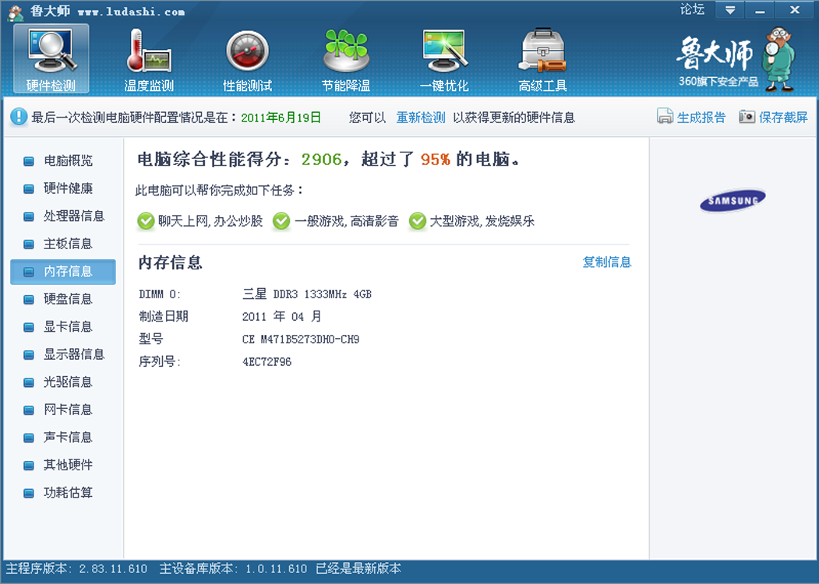
Task: Select 内存信息 in the sidebar
Action: (63, 272)
